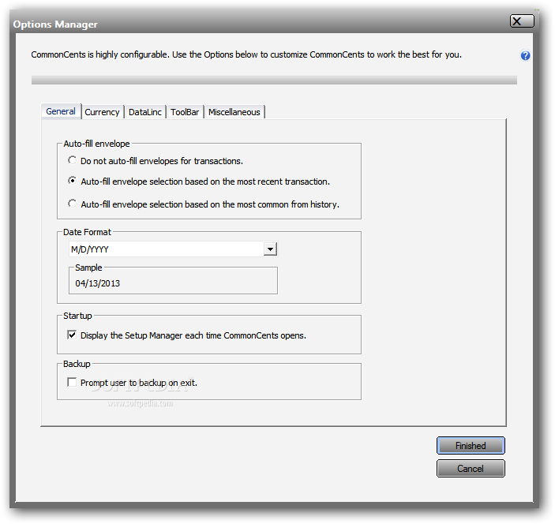Click the sample date 04/13/2013
This screenshot has width=555, height=524.
98,283
